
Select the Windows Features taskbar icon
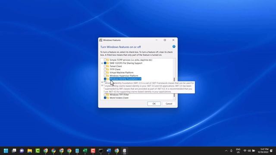pos(125,151)
